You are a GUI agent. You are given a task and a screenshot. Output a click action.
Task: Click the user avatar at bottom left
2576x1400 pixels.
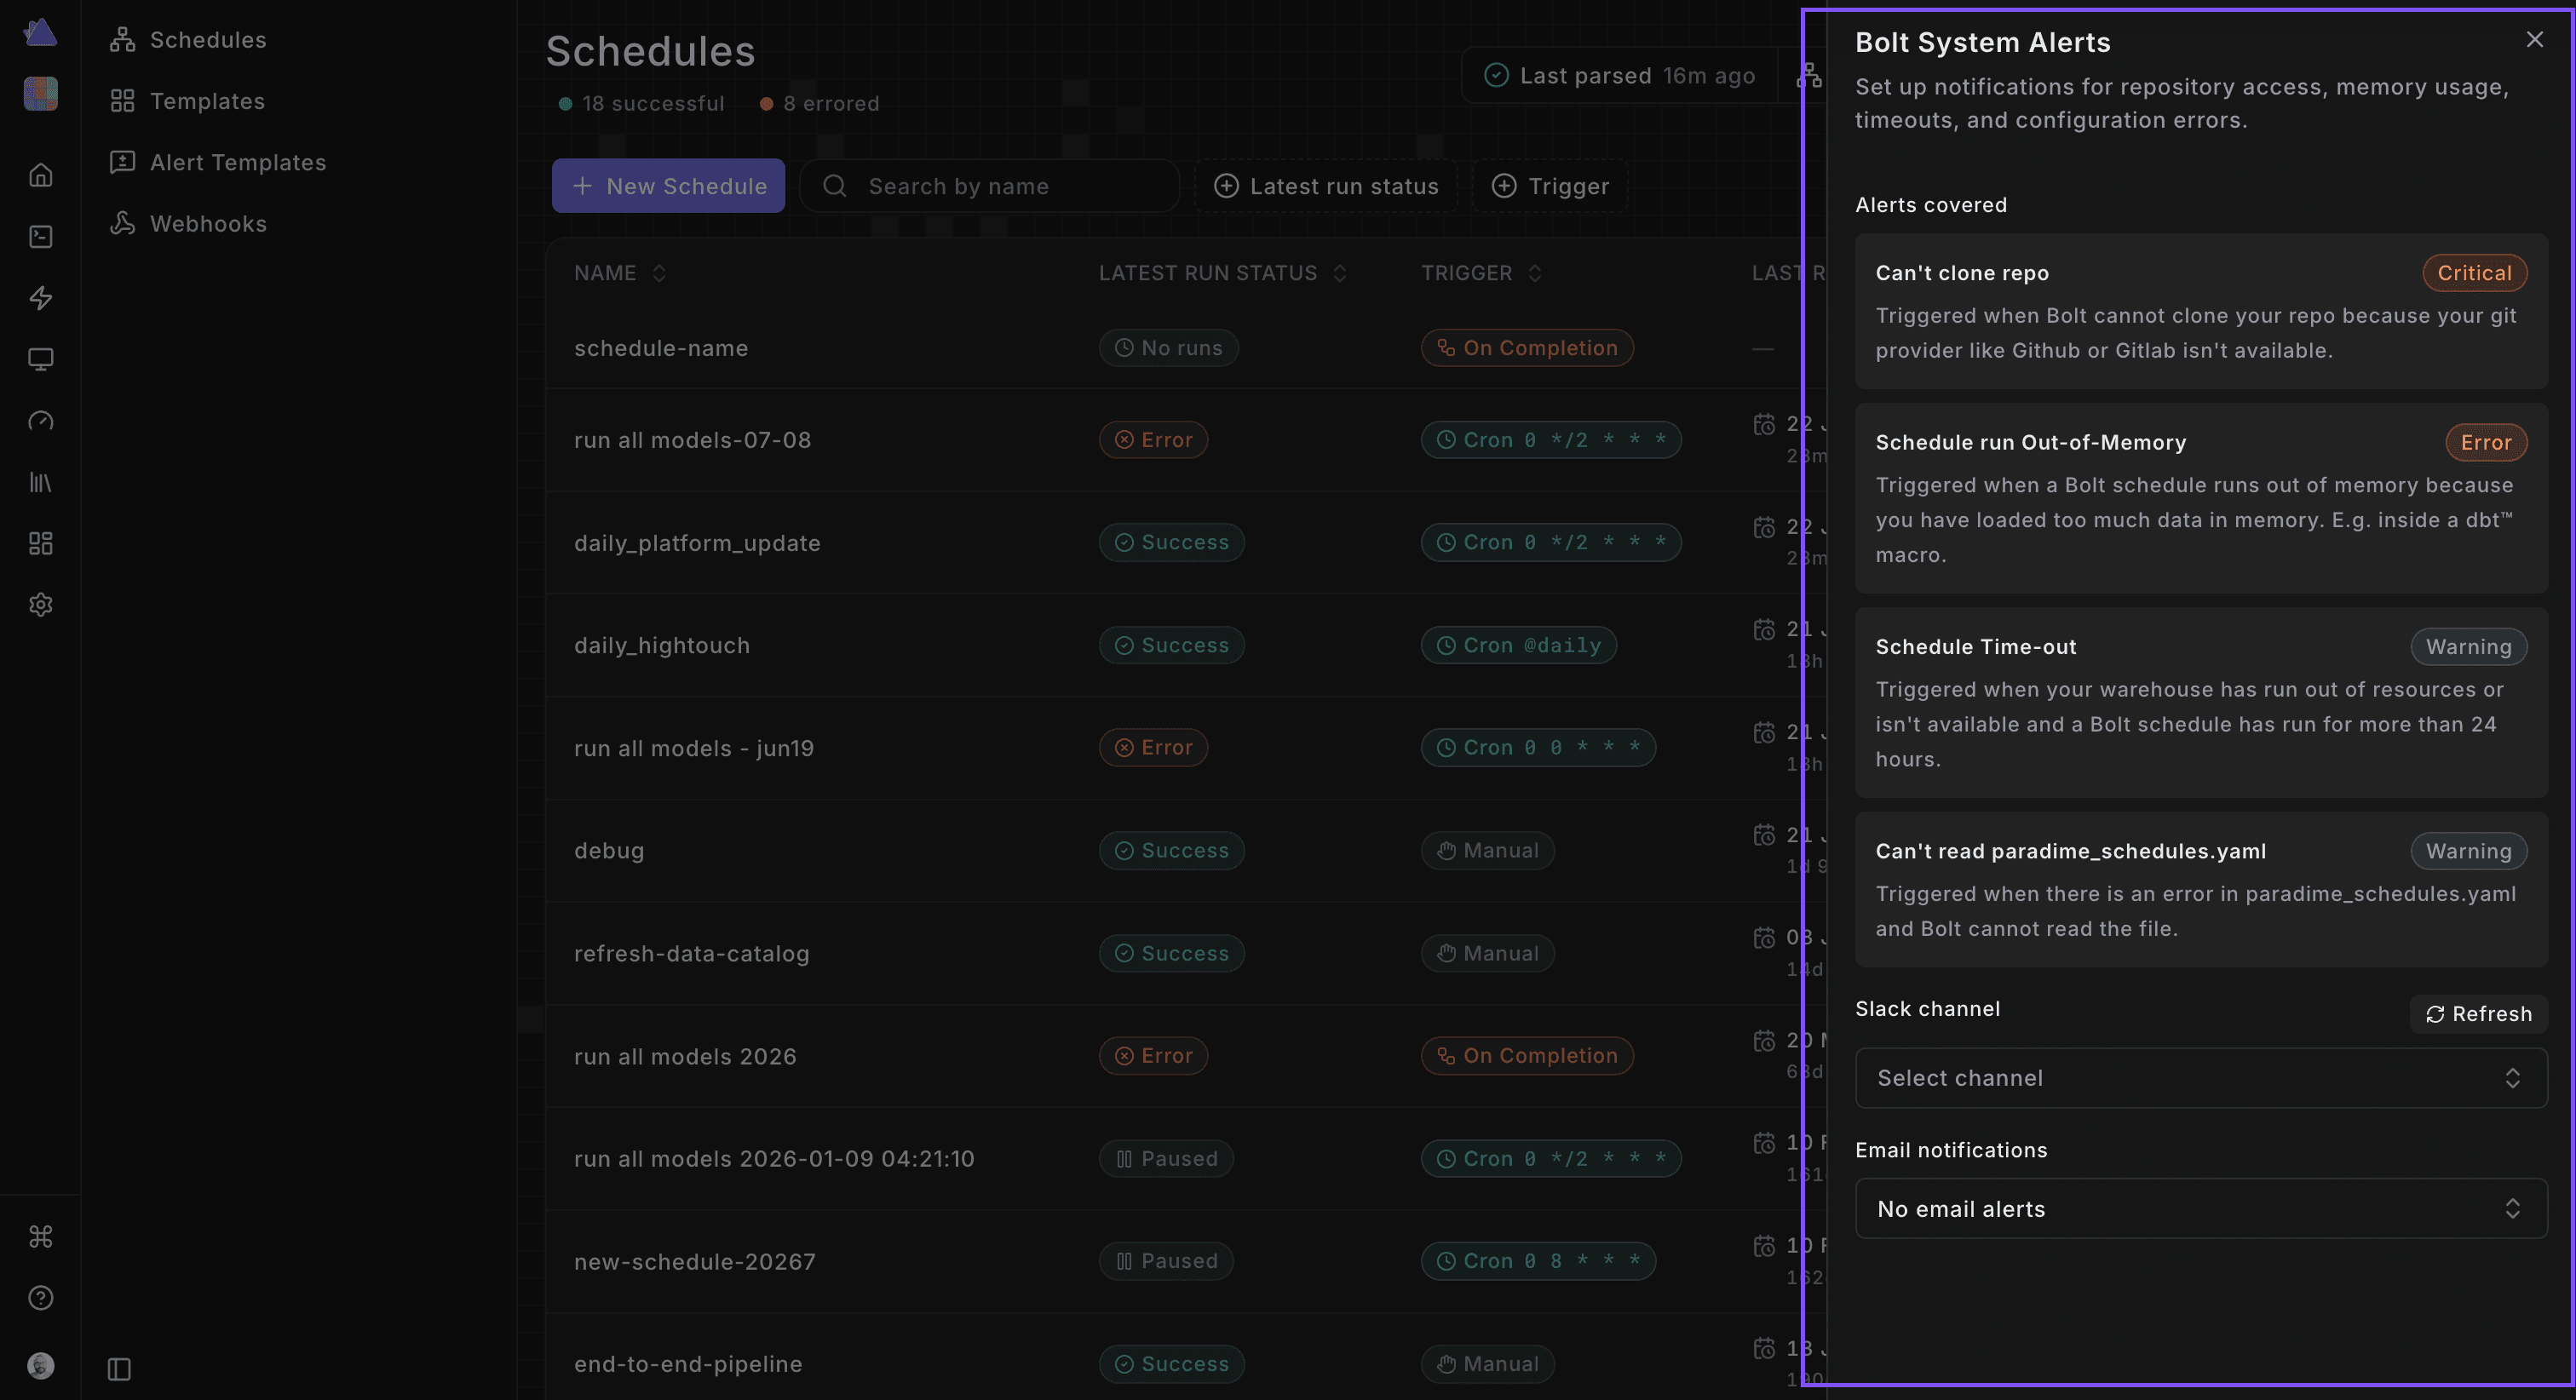pos(41,1366)
